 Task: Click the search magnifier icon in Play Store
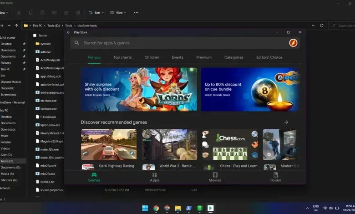click(x=77, y=43)
